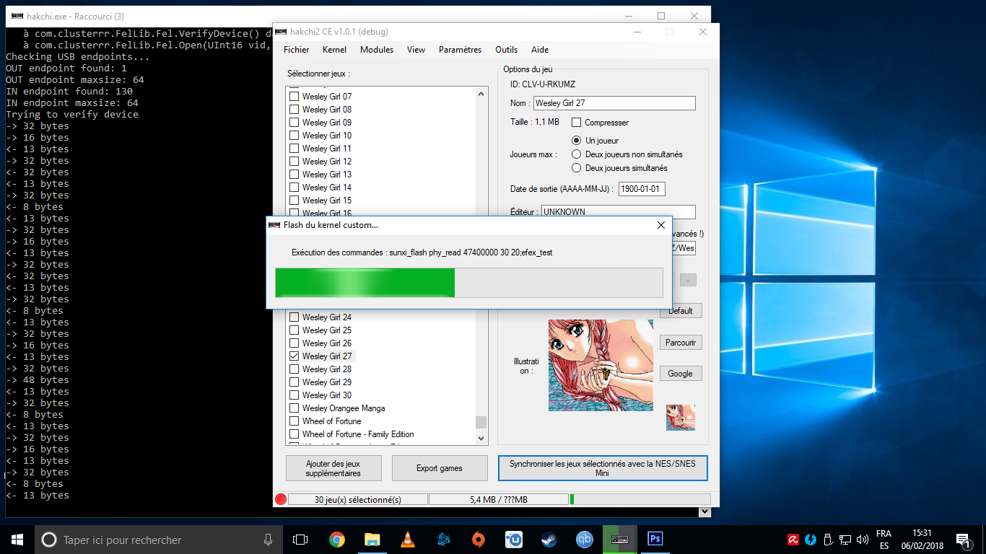Enable the Compresser checkbox
986x554 pixels.
[577, 123]
